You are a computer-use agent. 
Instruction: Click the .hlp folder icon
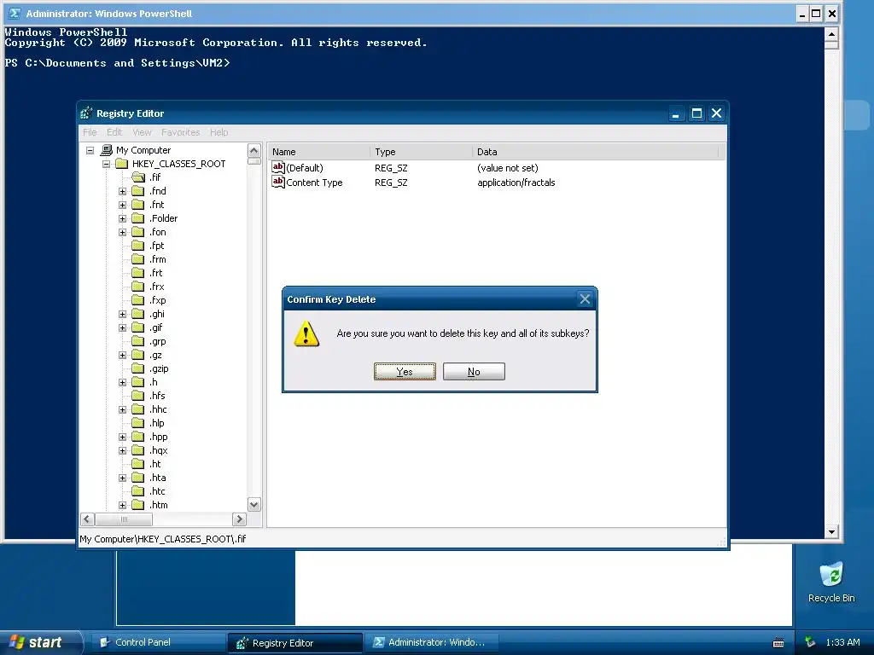coord(137,423)
